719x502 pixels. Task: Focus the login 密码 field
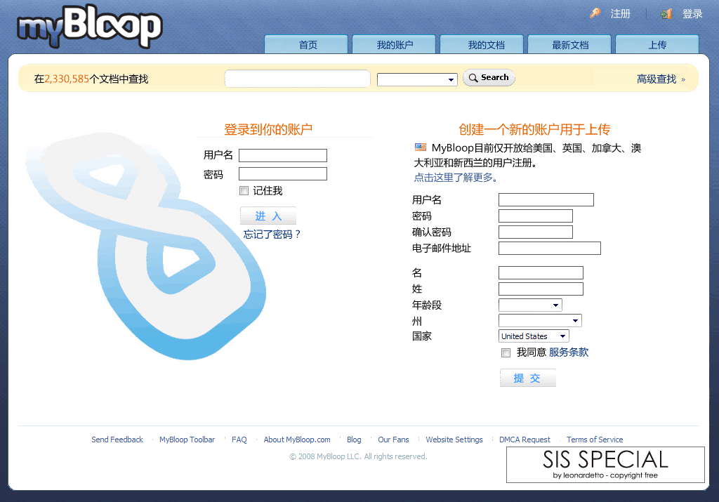283,173
